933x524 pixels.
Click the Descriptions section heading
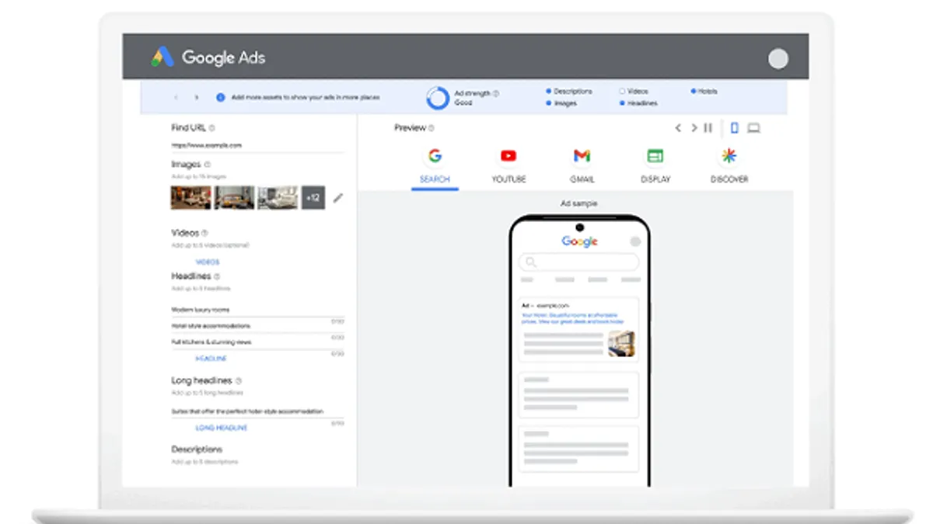(x=197, y=449)
